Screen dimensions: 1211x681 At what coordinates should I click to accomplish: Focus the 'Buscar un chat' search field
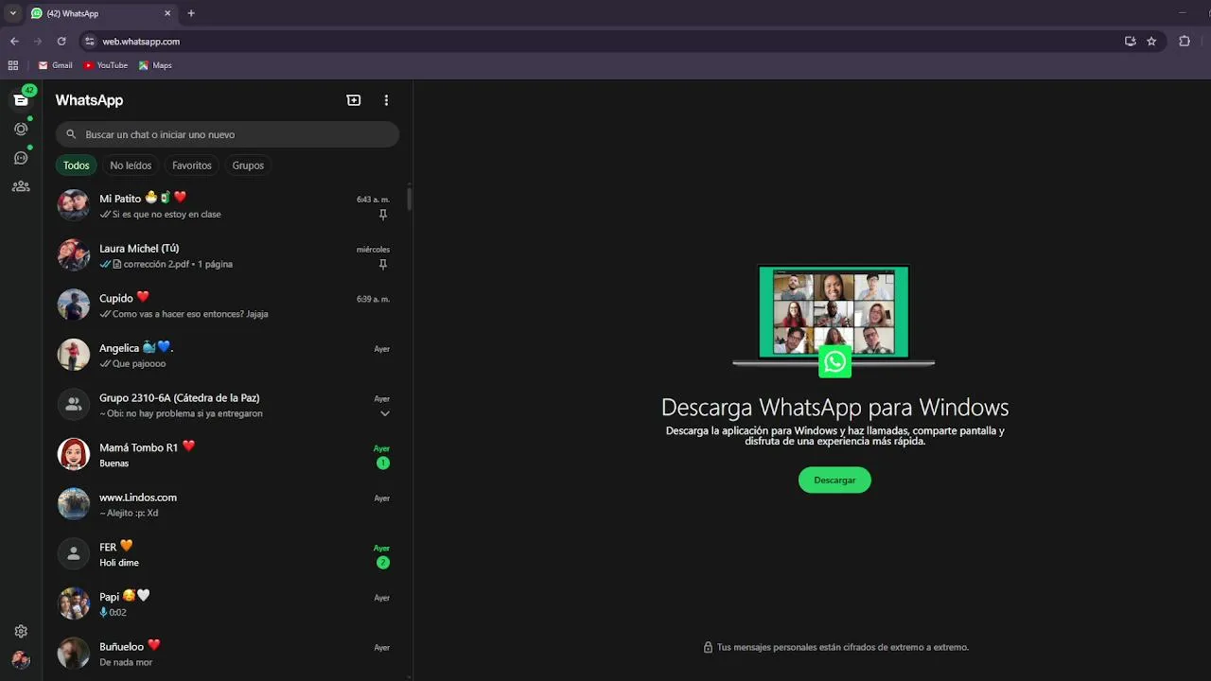click(227, 134)
